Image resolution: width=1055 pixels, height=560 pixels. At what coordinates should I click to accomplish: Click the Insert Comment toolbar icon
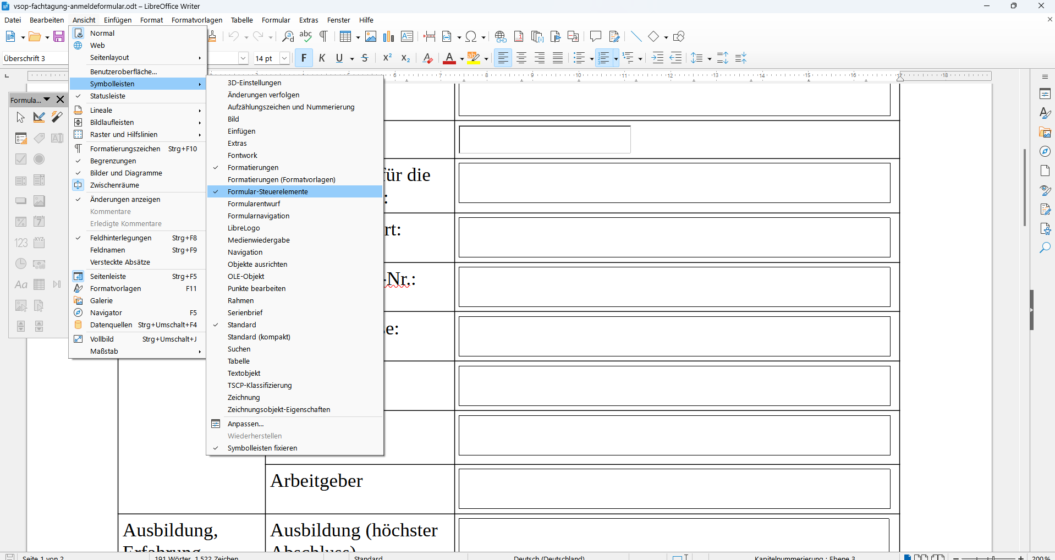point(595,37)
